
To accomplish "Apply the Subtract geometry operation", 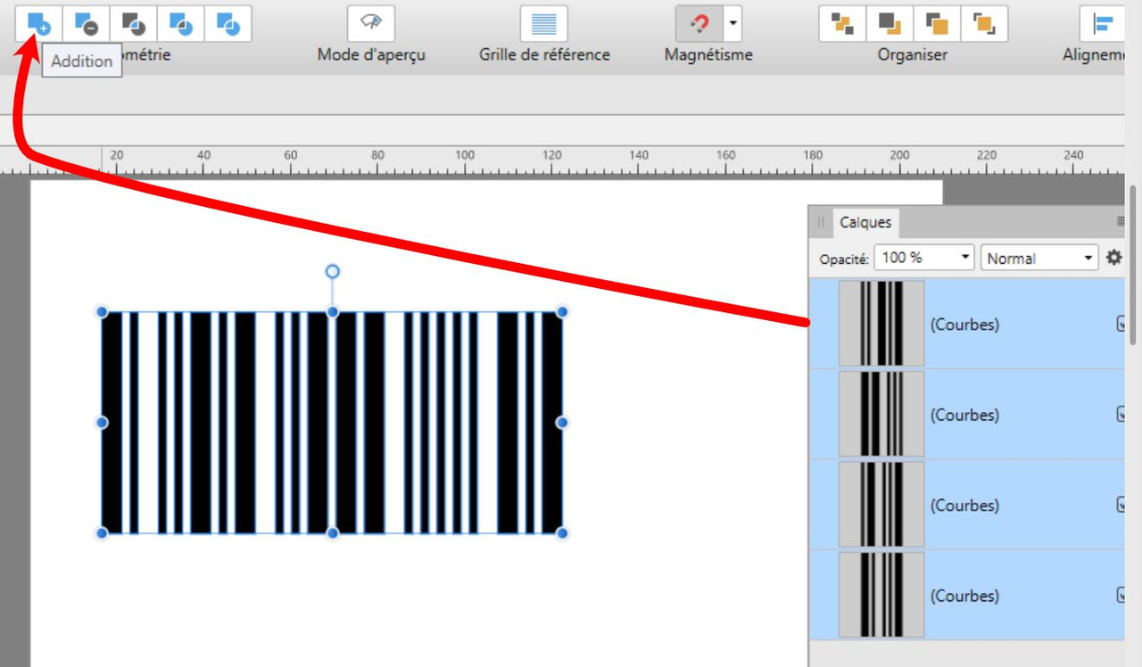I will [x=87, y=23].
